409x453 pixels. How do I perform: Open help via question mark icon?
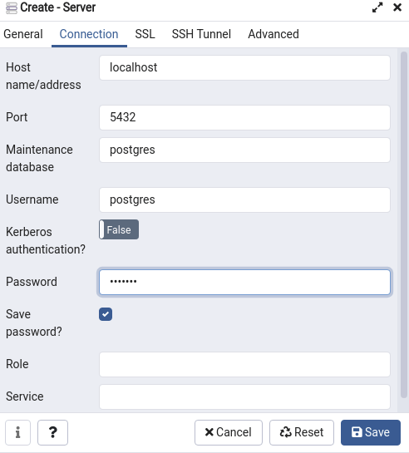click(x=53, y=432)
